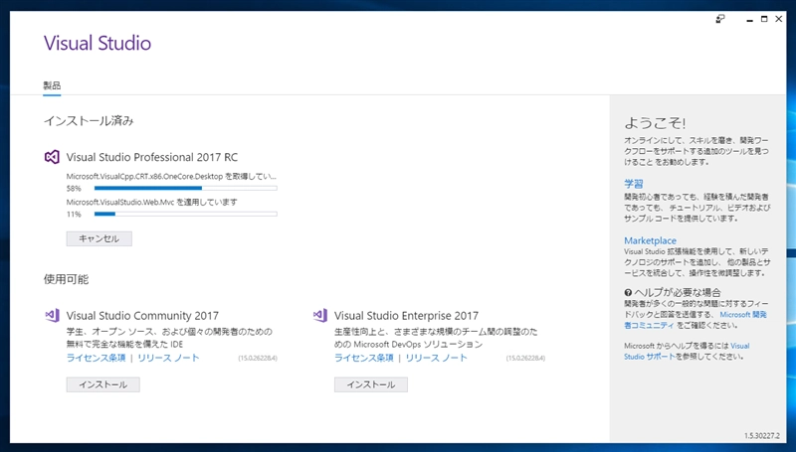Click the help question mark icon

(x=628, y=292)
